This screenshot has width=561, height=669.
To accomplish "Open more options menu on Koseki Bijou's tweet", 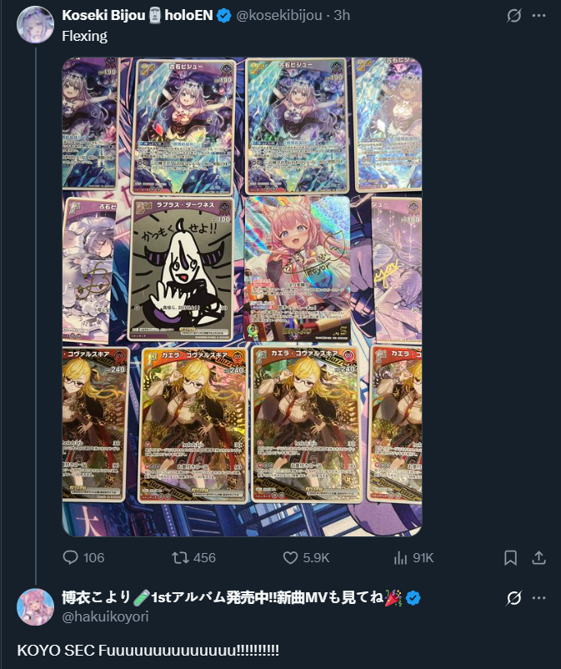I will pos(538,15).
